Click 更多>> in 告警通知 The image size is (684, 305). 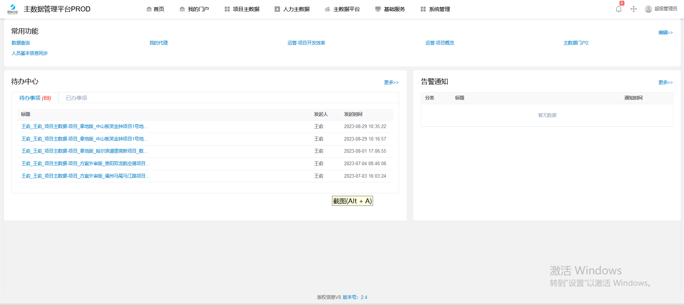coord(665,82)
